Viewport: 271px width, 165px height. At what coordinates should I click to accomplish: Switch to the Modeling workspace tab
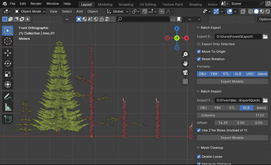pyautogui.click(x=105, y=4)
